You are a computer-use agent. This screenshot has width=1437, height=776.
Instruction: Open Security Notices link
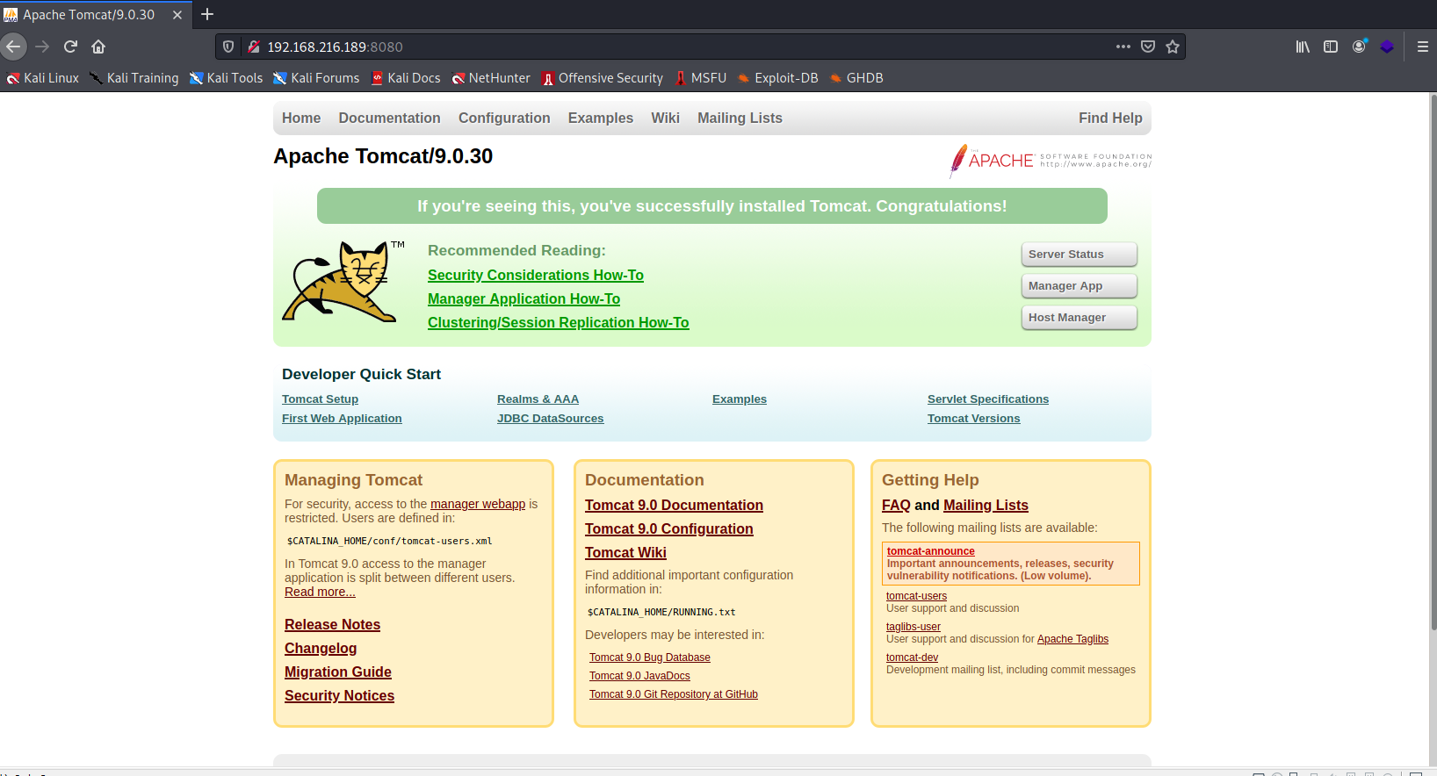[x=339, y=696]
